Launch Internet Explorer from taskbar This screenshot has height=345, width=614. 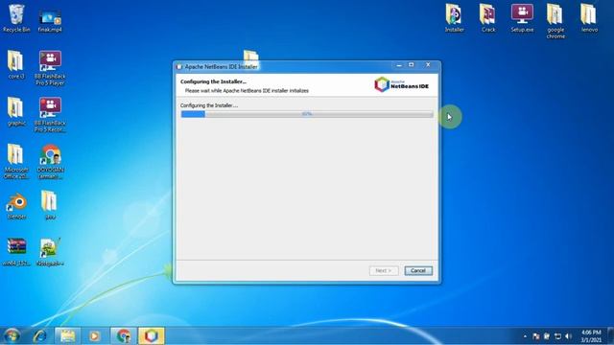coord(39,335)
